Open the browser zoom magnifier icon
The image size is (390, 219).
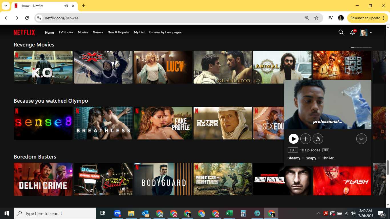click(x=307, y=18)
